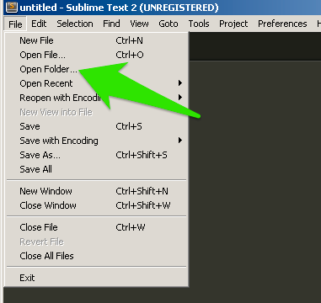The image size is (321, 303).
Task: Click the dark editor text area
Action: [x=254, y=179]
